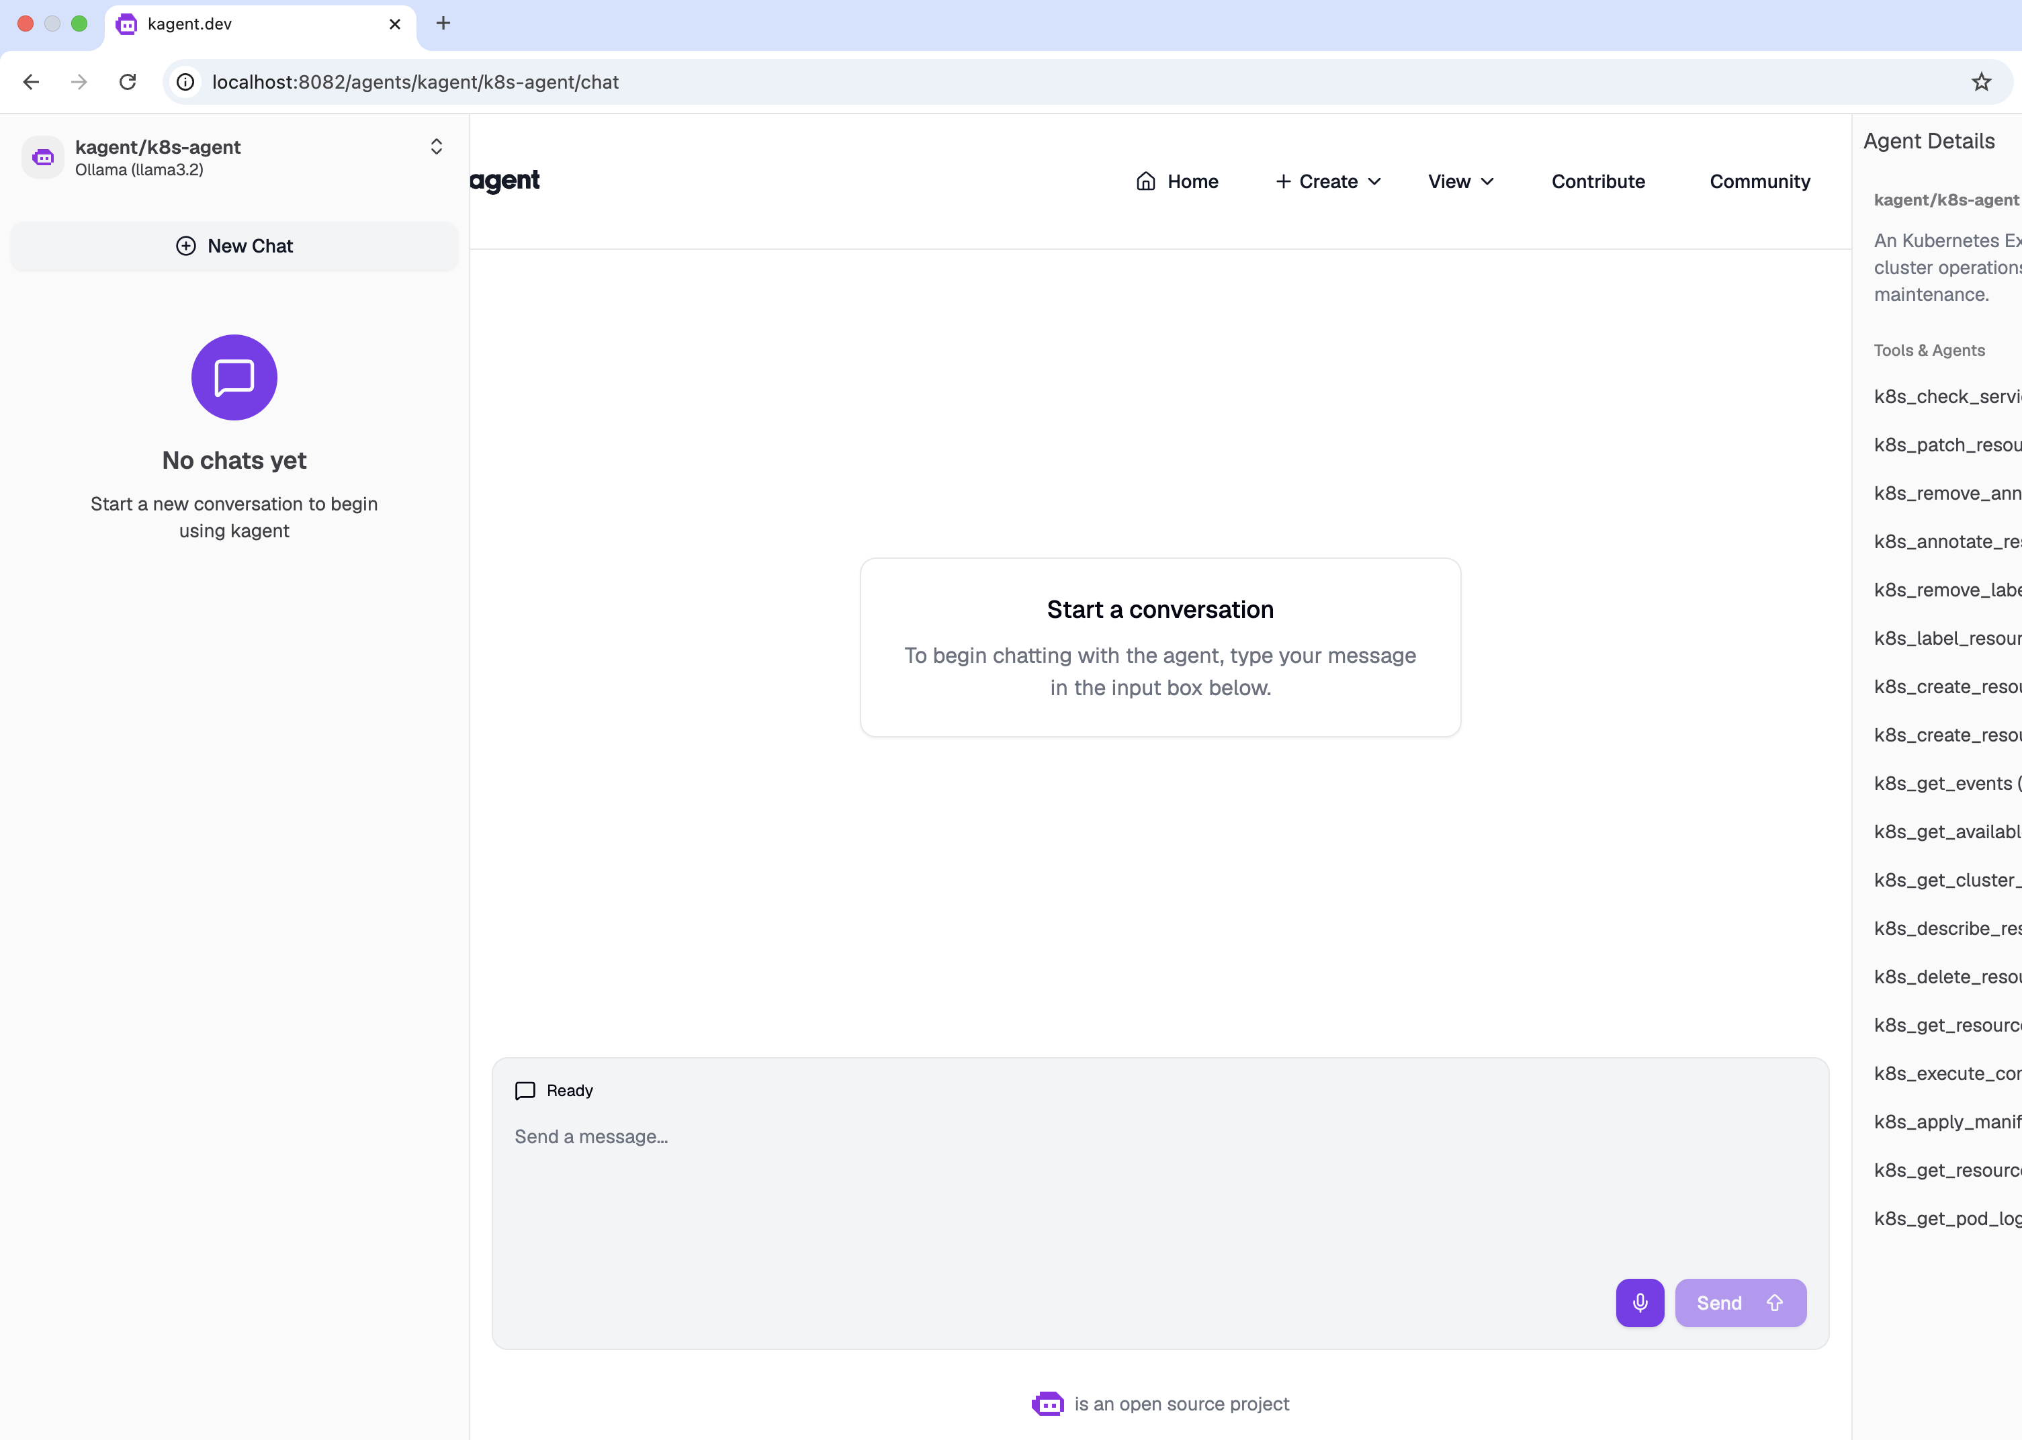The width and height of the screenshot is (2022, 1440).
Task: Click the kagent robot icon in footer
Action: click(x=1047, y=1404)
